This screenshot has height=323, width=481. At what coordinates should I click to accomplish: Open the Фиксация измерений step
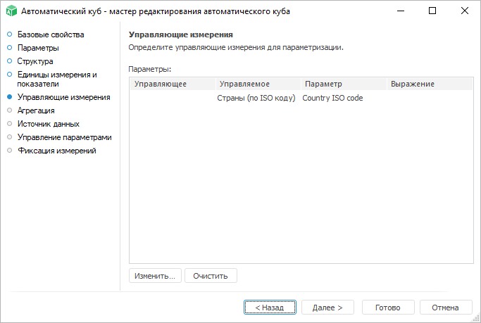56,150
